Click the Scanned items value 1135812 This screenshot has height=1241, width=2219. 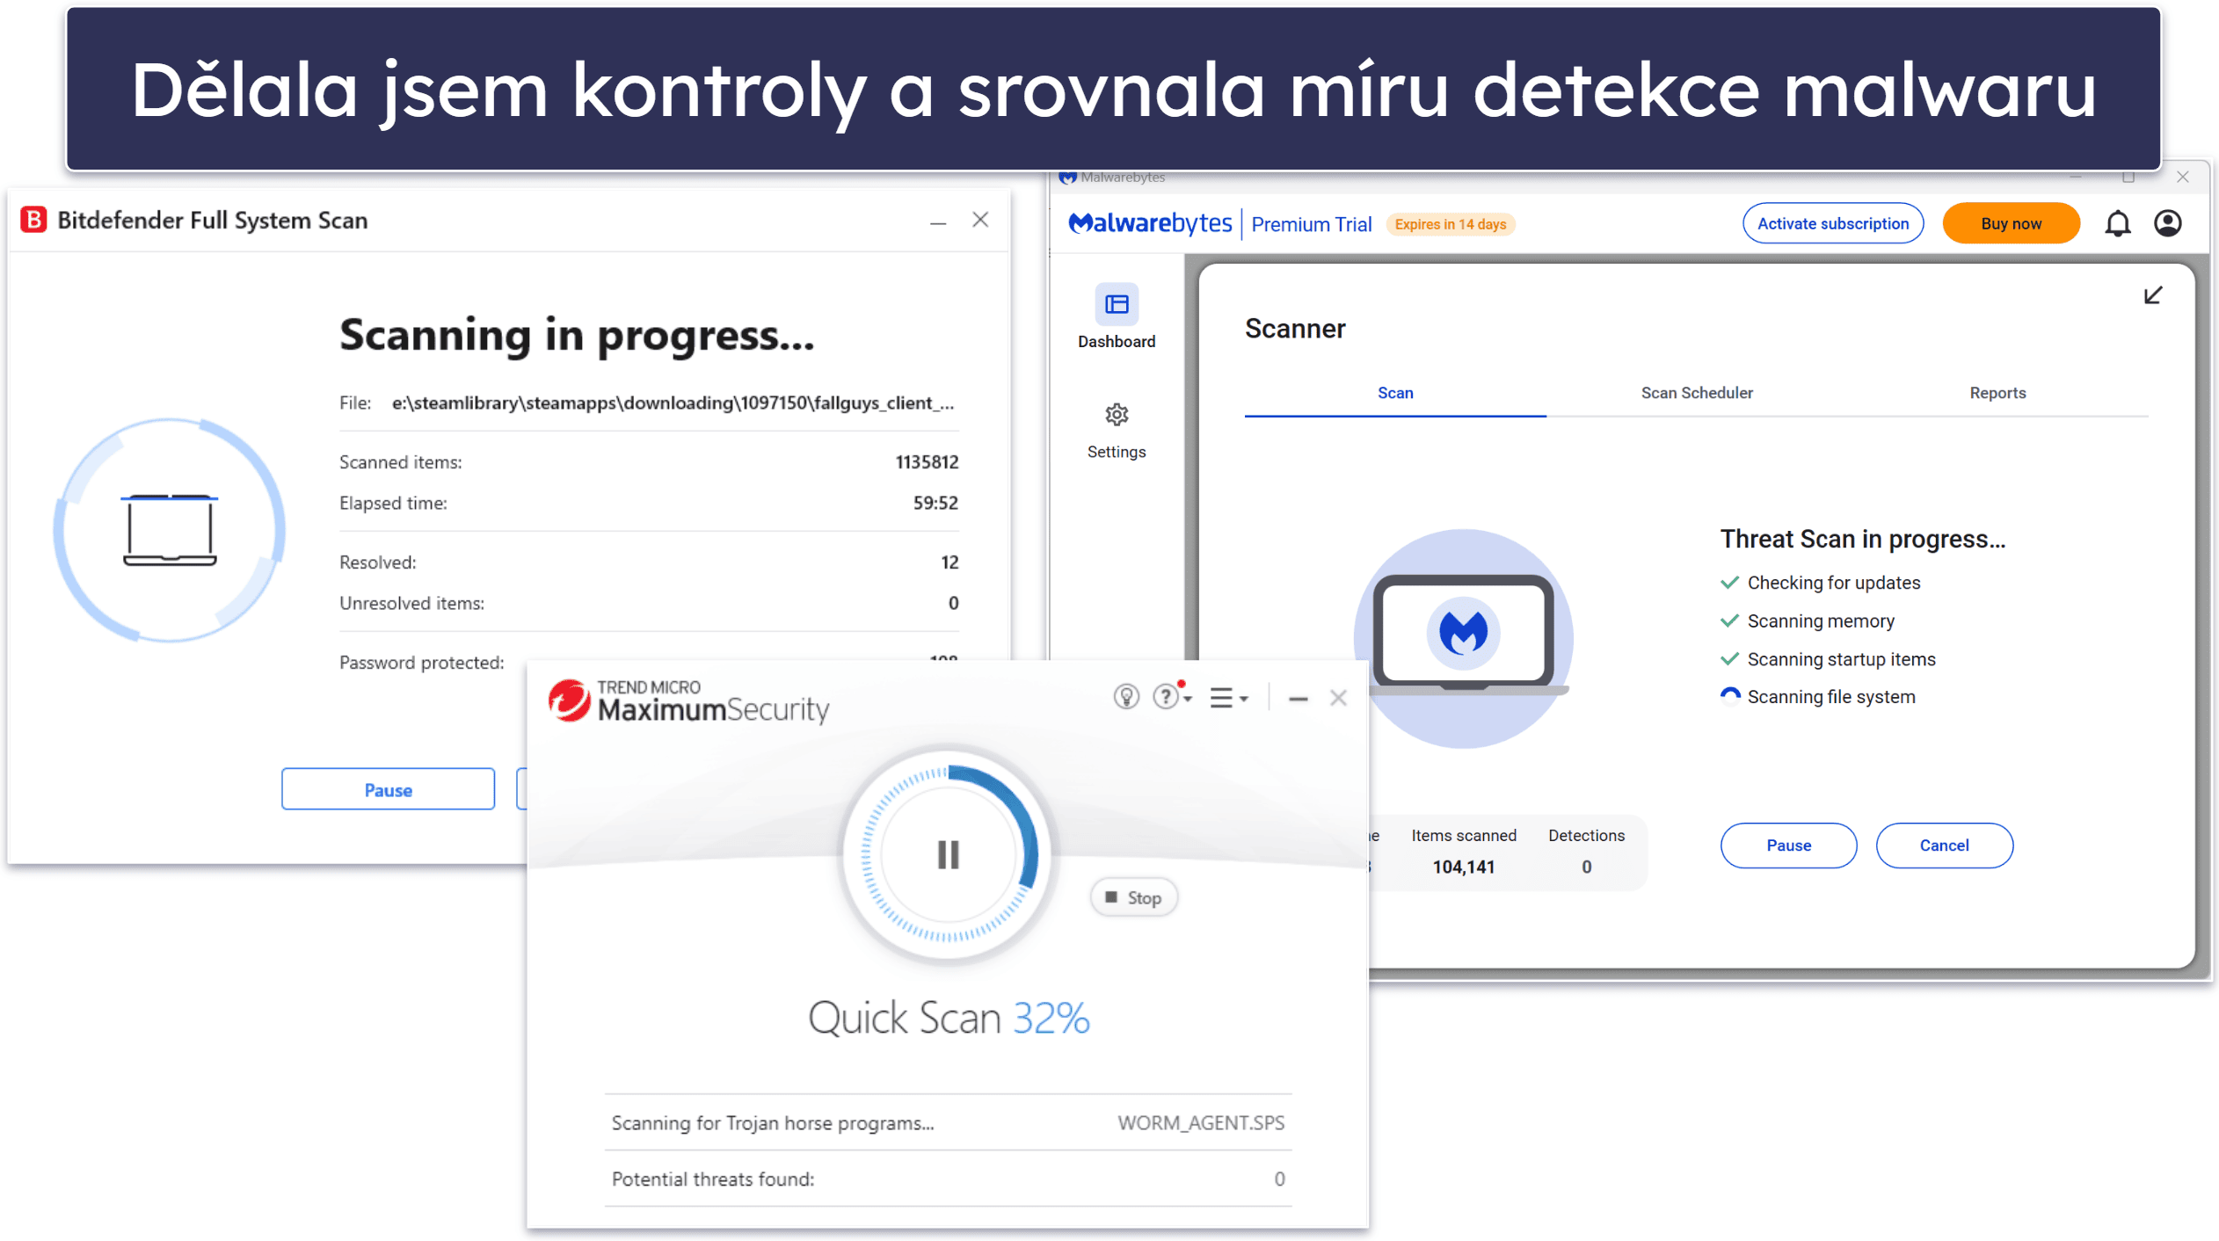pyautogui.click(x=927, y=462)
